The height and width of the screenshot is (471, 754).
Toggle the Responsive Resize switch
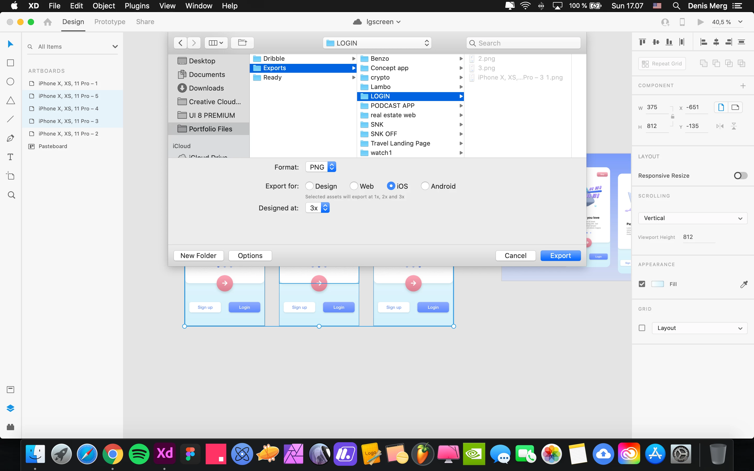click(x=740, y=176)
